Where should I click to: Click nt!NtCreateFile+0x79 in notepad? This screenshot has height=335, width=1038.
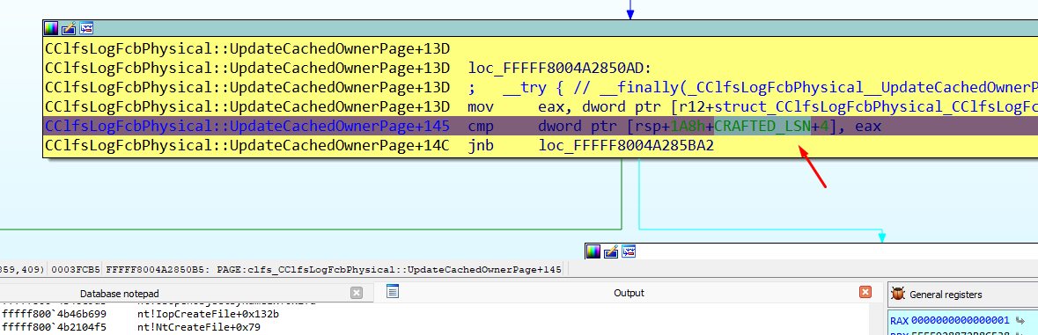pyautogui.click(x=198, y=327)
